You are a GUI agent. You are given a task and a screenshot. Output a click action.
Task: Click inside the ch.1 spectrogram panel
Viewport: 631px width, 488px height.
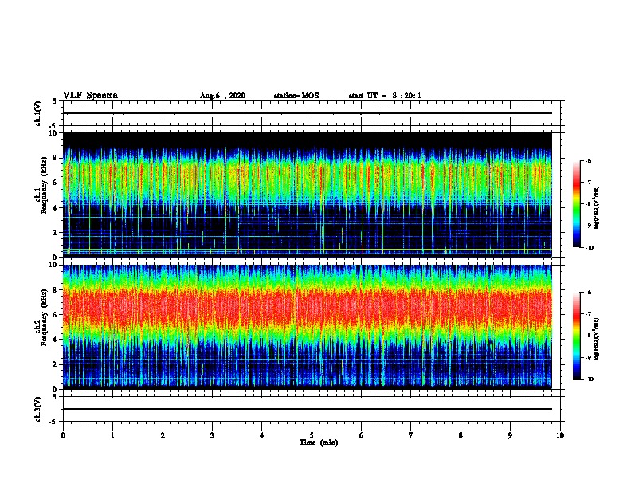pos(308,195)
